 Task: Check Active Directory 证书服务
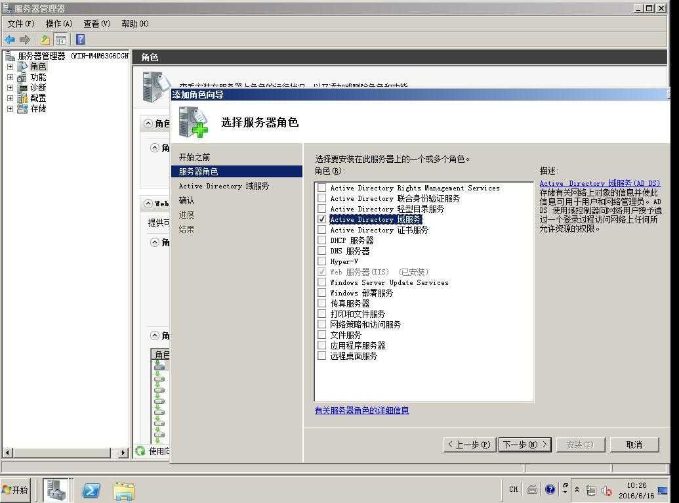click(x=321, y=229)
